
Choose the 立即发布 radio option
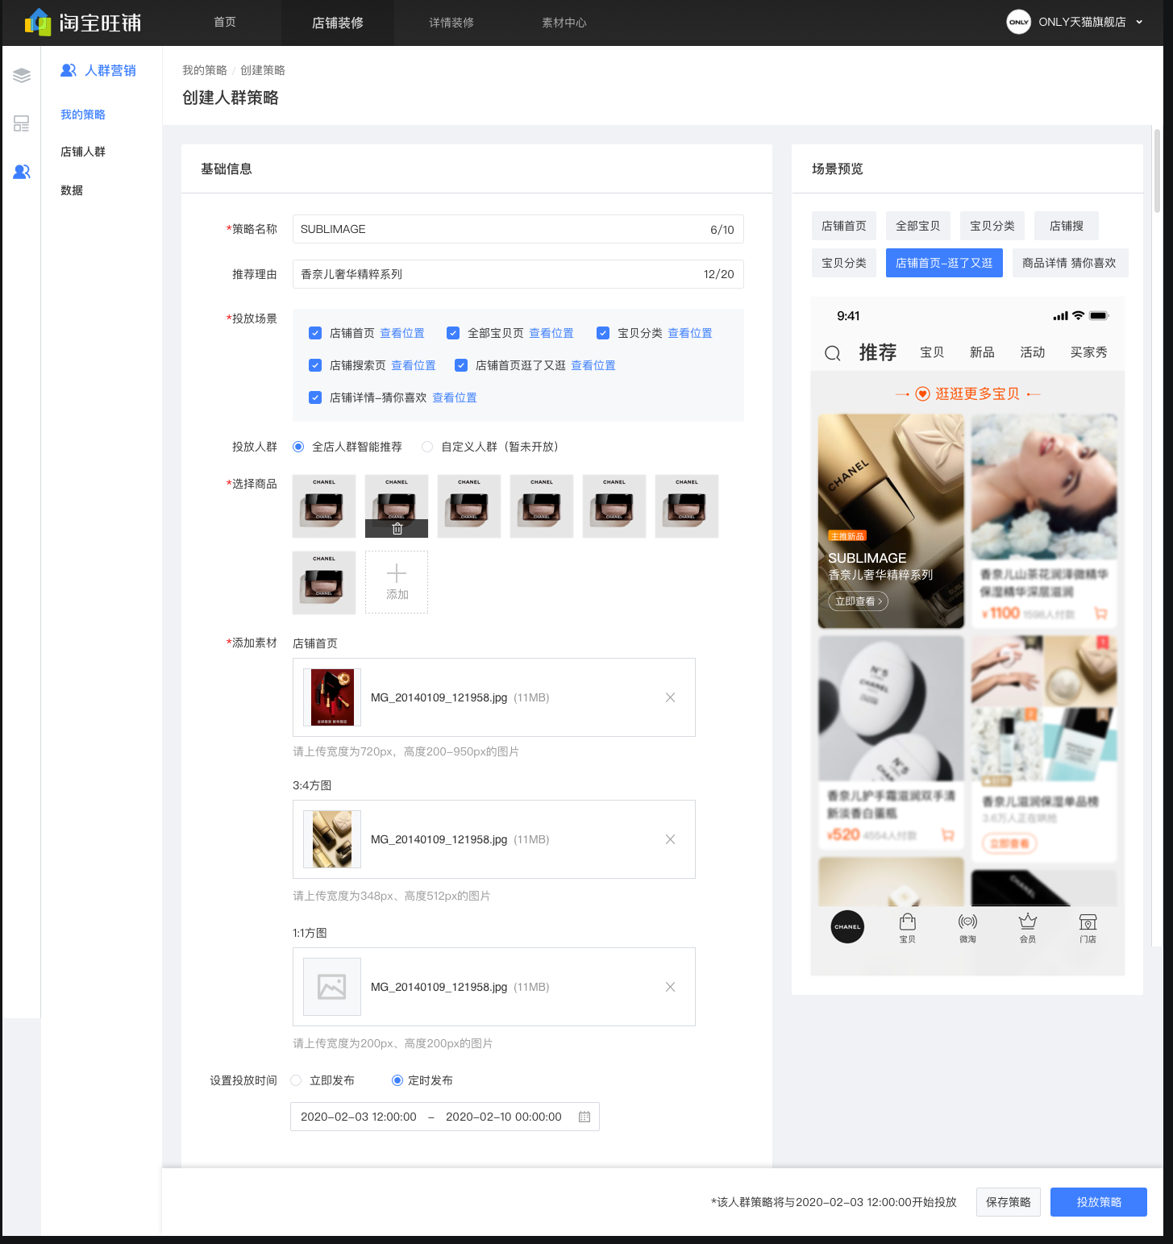coord(296,1080)
